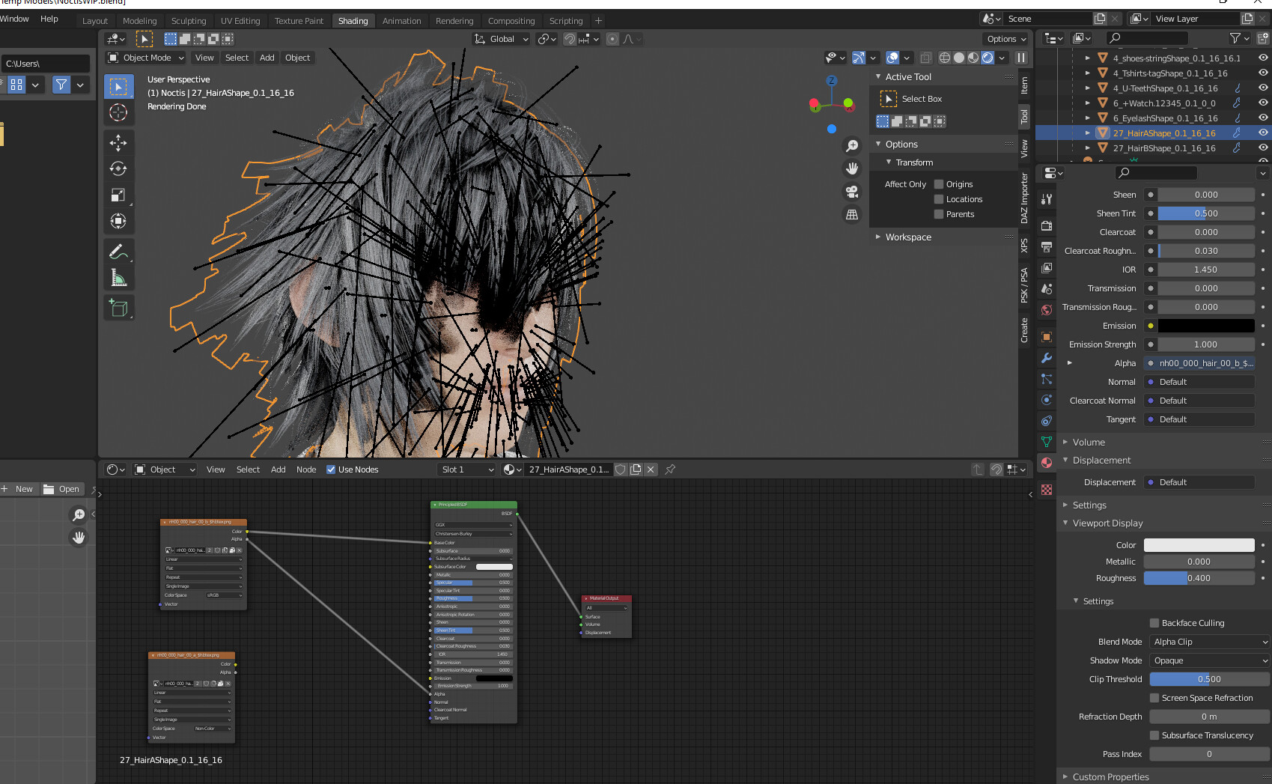The image size is (1272, 784).
Task: Pin the node editor material
Action: click(670, 470)
